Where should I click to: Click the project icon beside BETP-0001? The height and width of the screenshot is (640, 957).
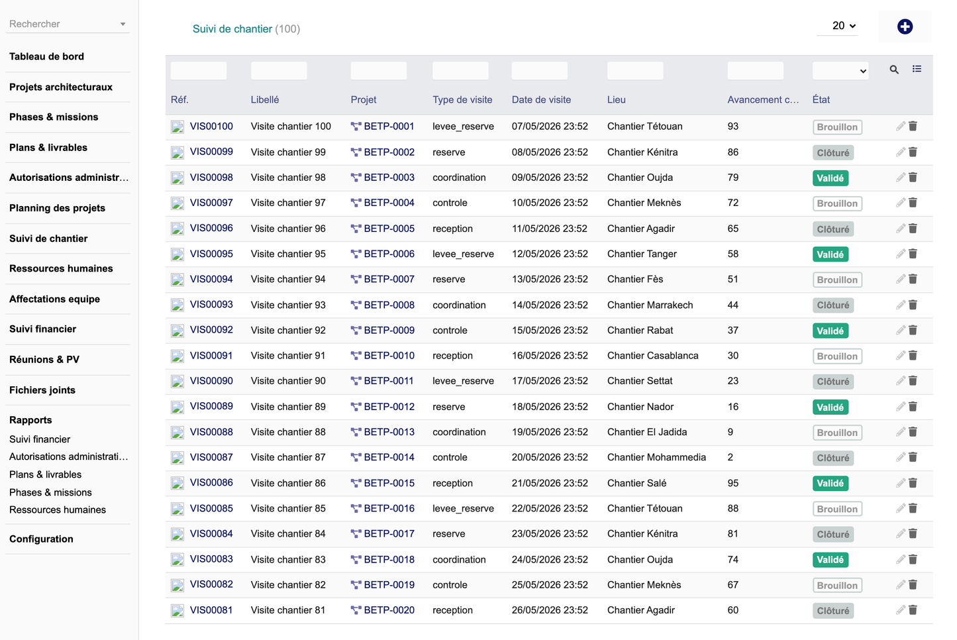[356, 127]
